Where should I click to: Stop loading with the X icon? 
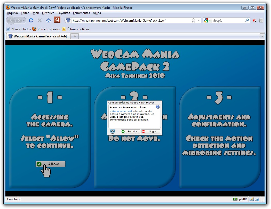pos(40,21)
